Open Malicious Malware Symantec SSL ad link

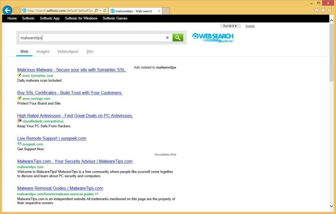[72, 70]
